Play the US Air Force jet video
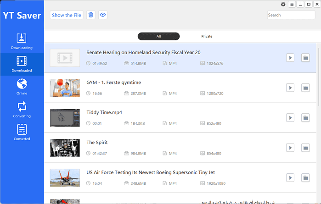Viewport: 321px width, 204px height. pyautogui.click(x=290, y=178)
